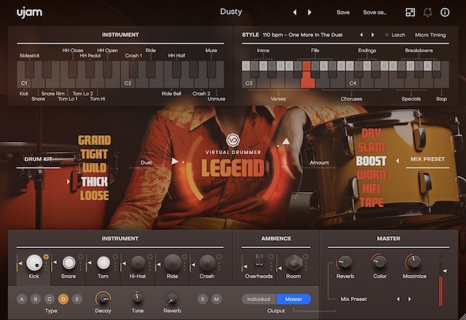
Task: Click the window resize icon
Action: [410, 12]
